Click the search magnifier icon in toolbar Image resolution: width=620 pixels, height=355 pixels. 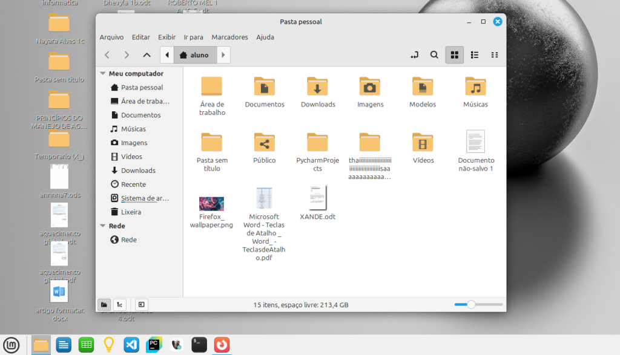[x=434, y=55]
